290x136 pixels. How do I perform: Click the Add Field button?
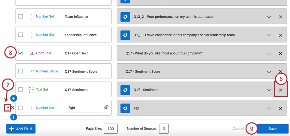pos(21,129)
